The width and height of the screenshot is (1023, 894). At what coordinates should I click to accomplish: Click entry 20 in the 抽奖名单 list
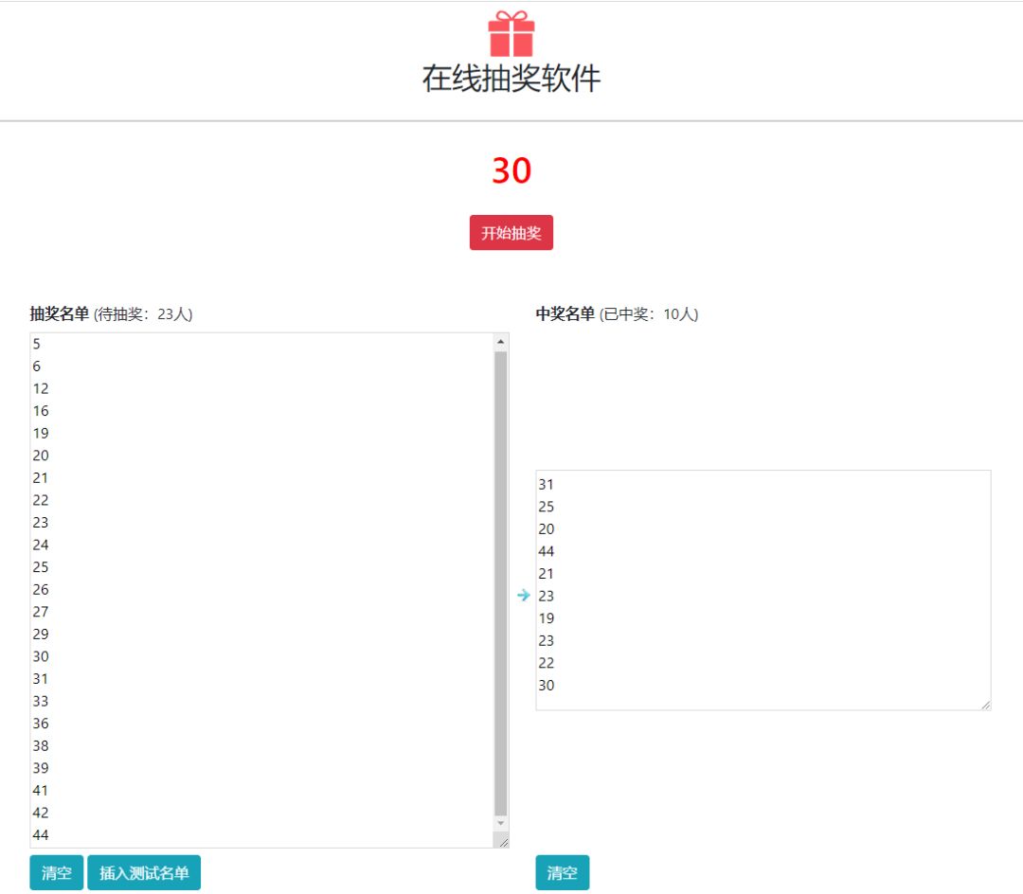[x=41, y=456]
